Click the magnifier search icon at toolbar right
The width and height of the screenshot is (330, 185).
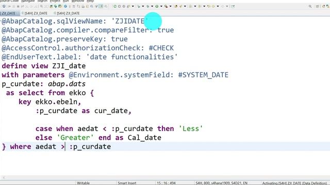click(310, 6)
